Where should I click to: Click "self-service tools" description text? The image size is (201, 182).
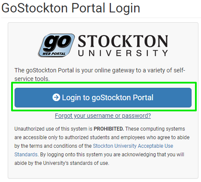[100, 75]
